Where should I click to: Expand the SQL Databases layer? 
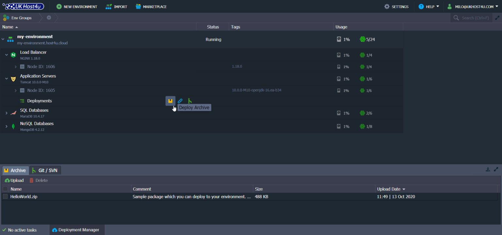tap(6, 113)
